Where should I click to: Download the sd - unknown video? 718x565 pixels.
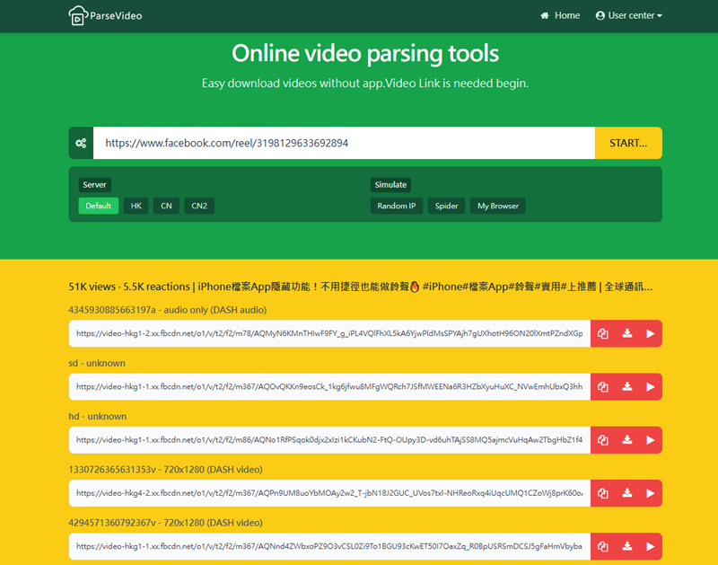coord(626,387)
